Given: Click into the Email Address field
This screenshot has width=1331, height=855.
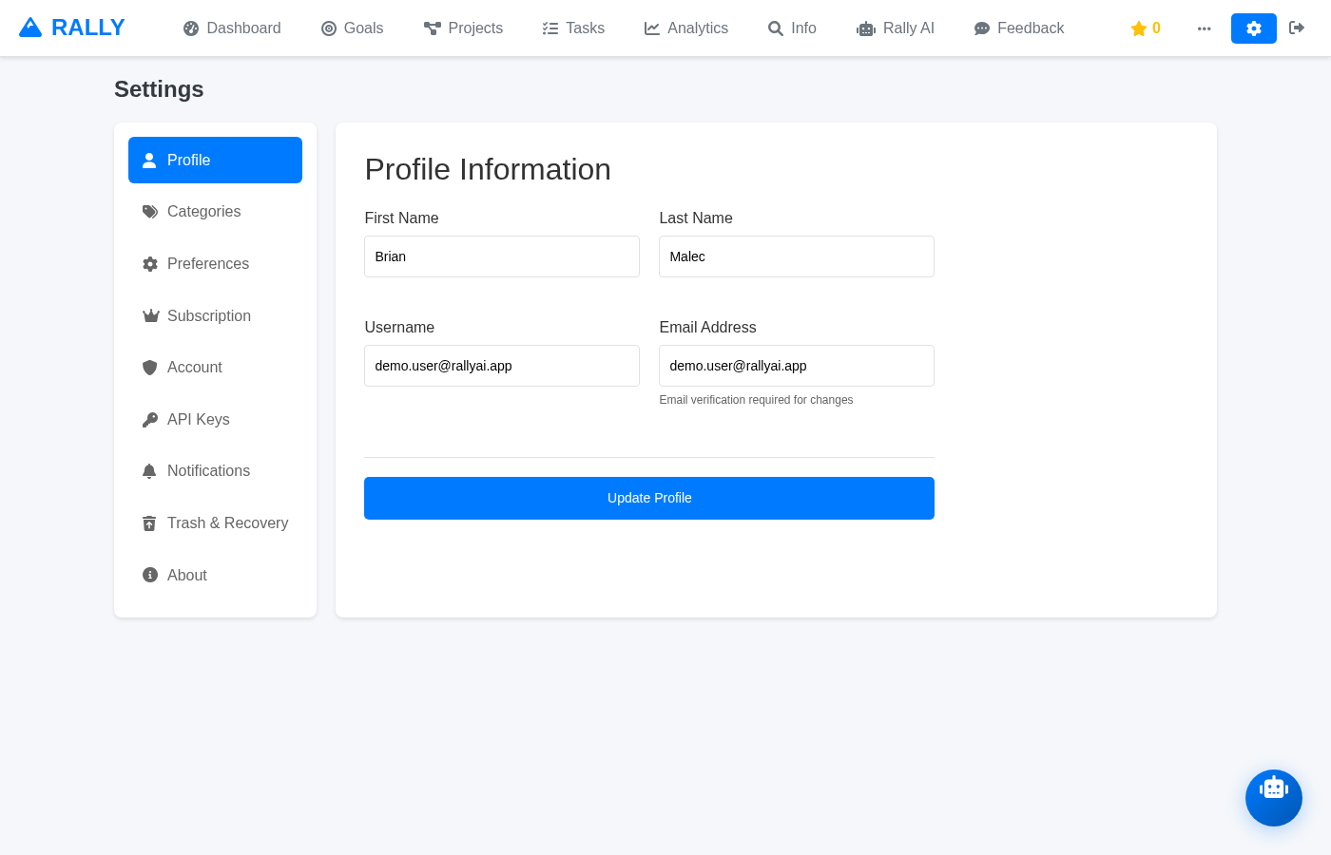Looking at the screenshot, I should [796, 366].
